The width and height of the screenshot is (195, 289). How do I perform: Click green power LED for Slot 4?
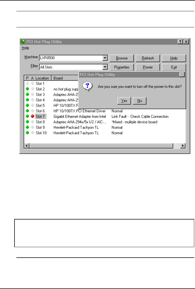coord(27,100)
